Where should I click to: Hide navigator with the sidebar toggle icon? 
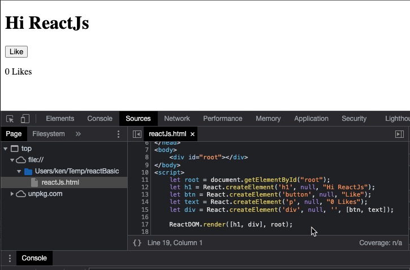pyautogui.click(x=137, y=134)
